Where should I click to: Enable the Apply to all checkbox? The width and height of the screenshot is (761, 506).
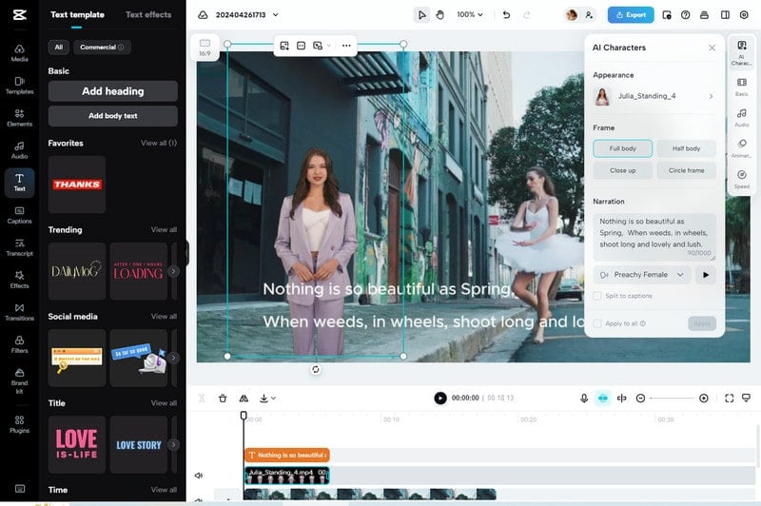597,323
